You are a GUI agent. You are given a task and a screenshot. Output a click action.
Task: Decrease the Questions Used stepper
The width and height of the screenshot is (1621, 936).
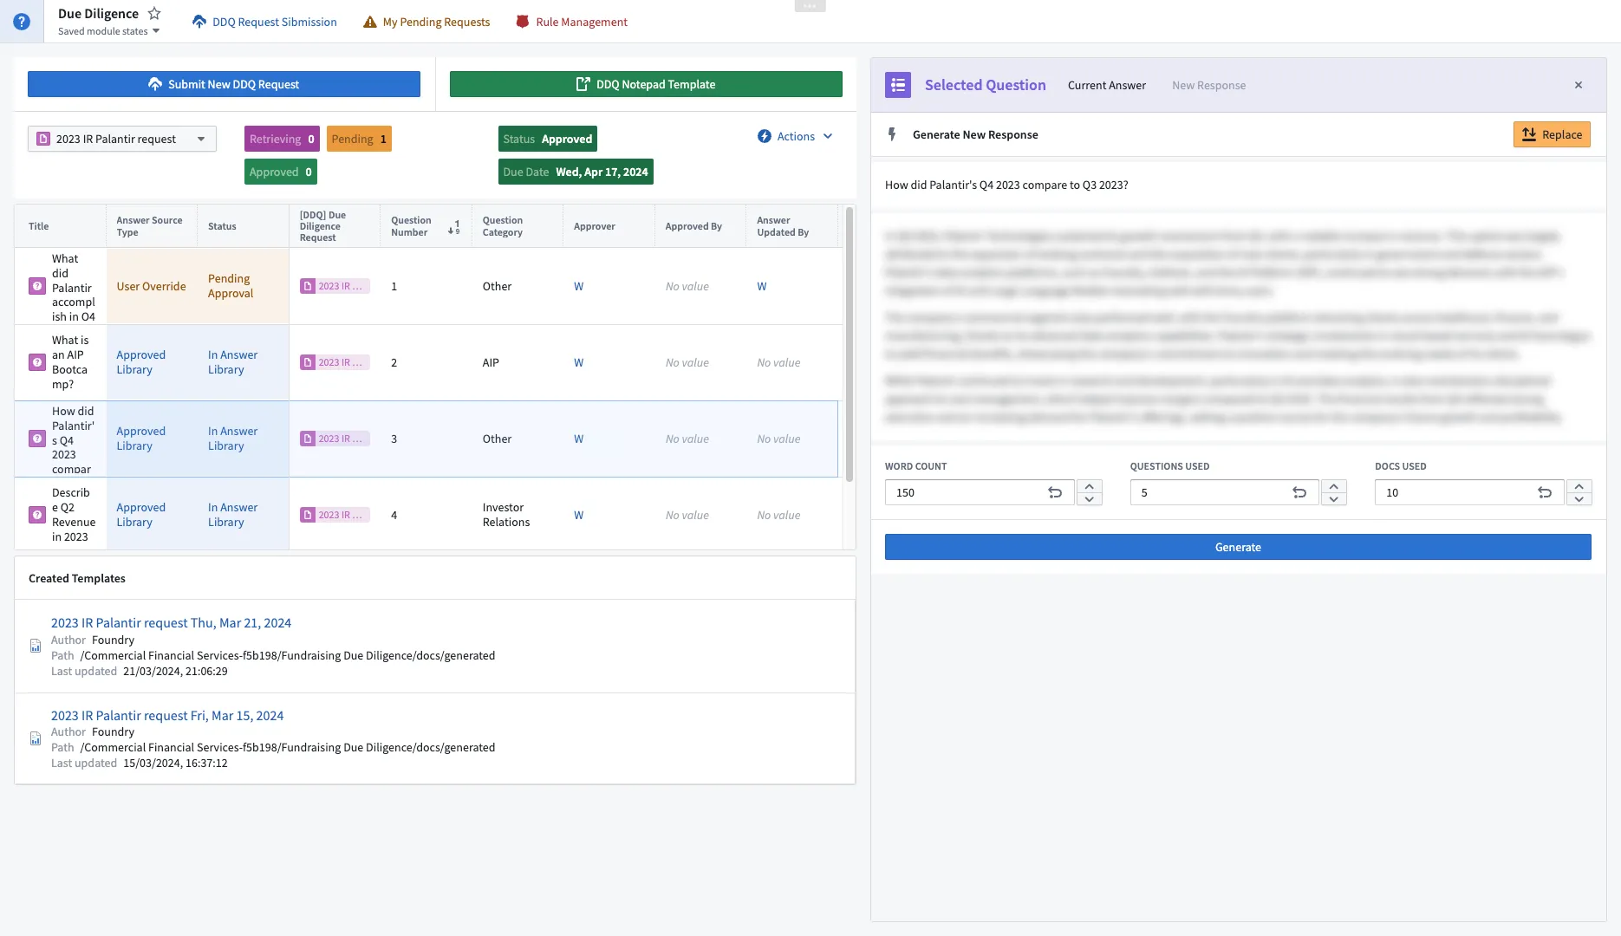[1334, 499]
